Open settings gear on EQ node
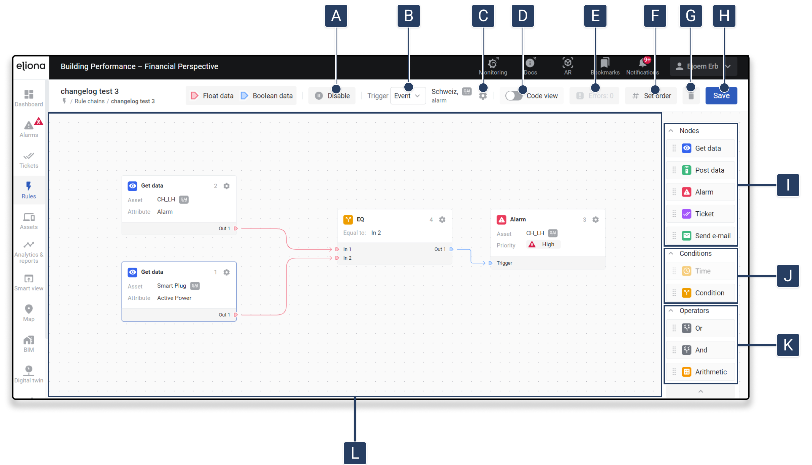Image resolution: width=812 pixels, height=465 pixels. (x=442, y=219)
